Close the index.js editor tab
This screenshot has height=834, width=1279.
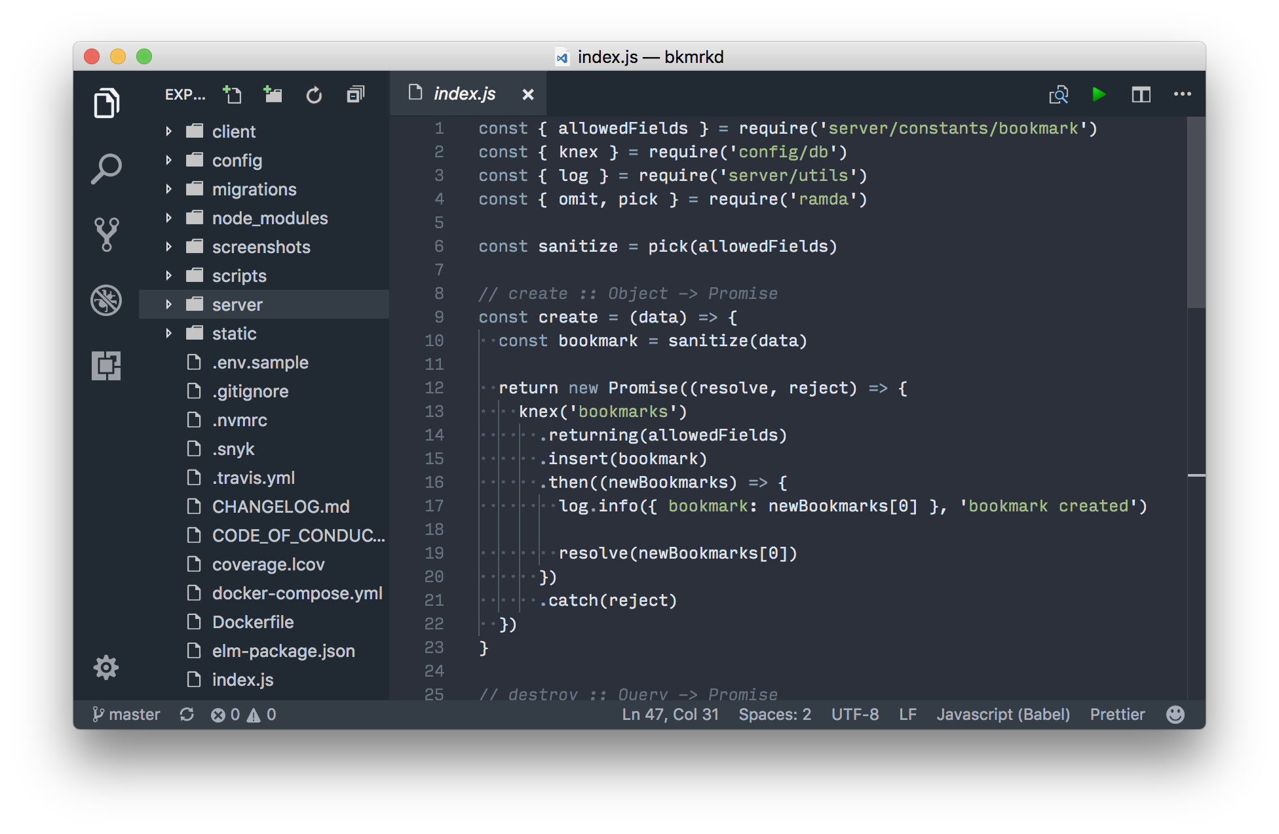click(527, 94)
